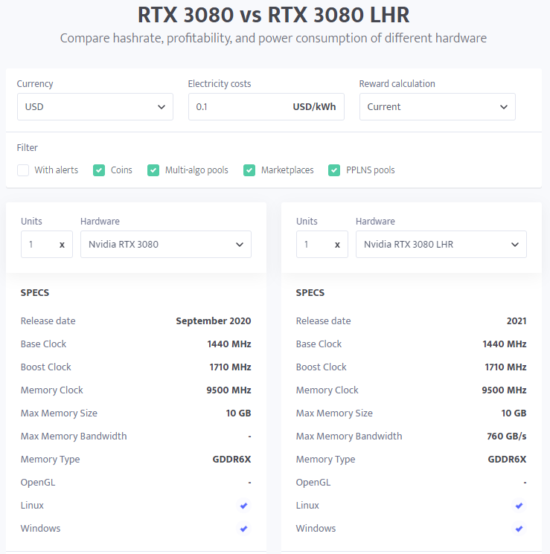
Task: Click the 'RTX 3080 vs RTX 3080 LHR' heading
Action: (273, 15)
